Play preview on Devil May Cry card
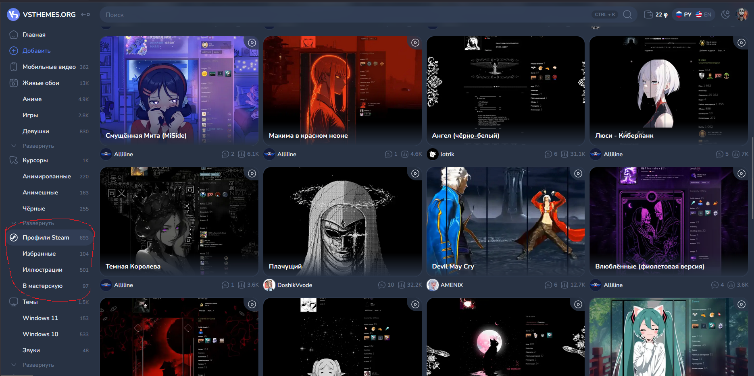Screen dimensions: 754x376 [578, 174]
